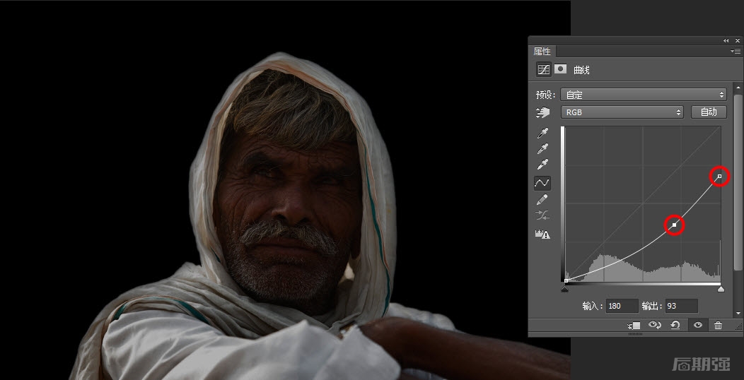Click the smooth curve values icon
This screenshot has width=744, height=380.
[542, 215]
